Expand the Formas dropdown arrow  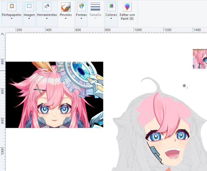[x=81, y=19]
